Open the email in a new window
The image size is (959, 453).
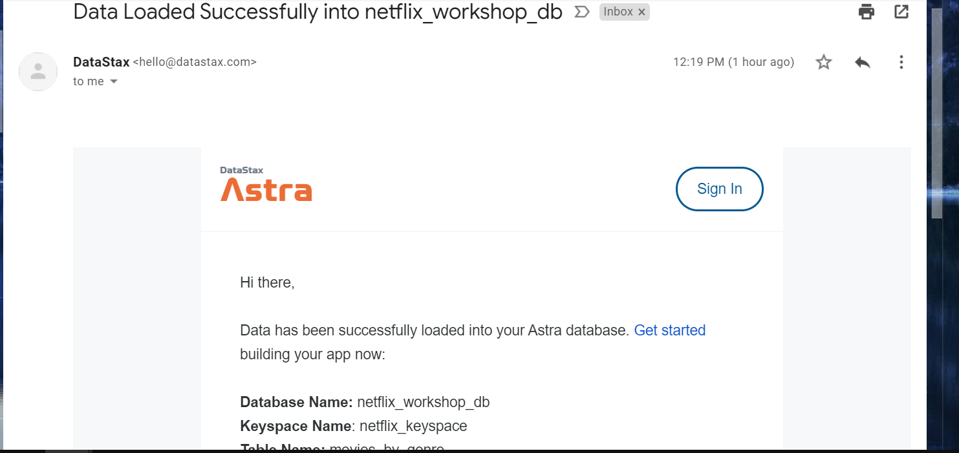(x=901, y=11)
